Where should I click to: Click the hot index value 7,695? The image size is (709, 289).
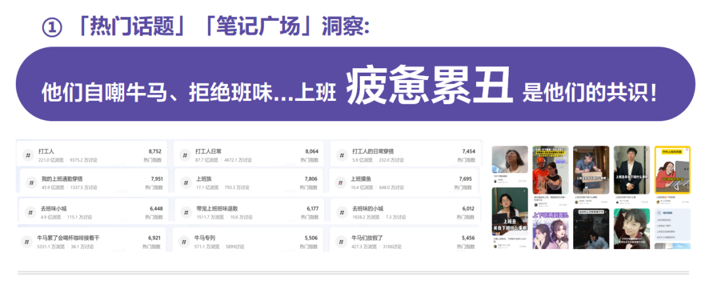(x=465, y=179)
